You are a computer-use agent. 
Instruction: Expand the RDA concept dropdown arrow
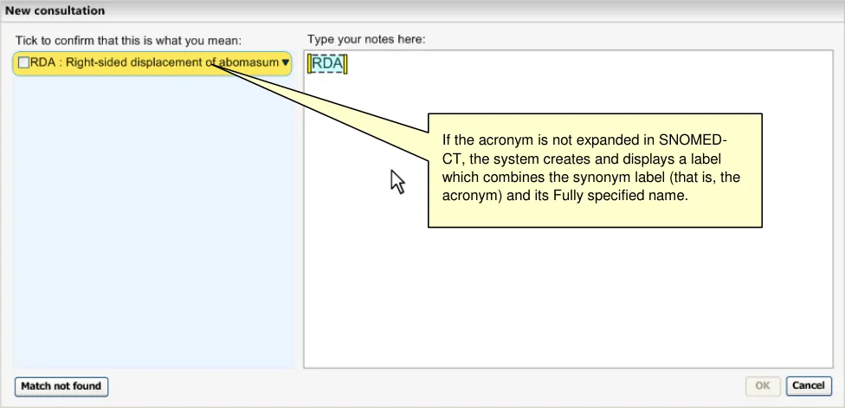point(286,62)
